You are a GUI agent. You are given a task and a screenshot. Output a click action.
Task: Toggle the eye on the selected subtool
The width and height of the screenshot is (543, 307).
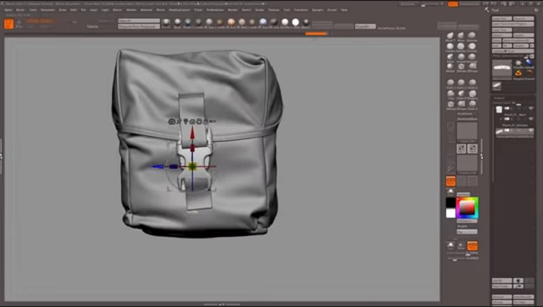tap(530, 130)
